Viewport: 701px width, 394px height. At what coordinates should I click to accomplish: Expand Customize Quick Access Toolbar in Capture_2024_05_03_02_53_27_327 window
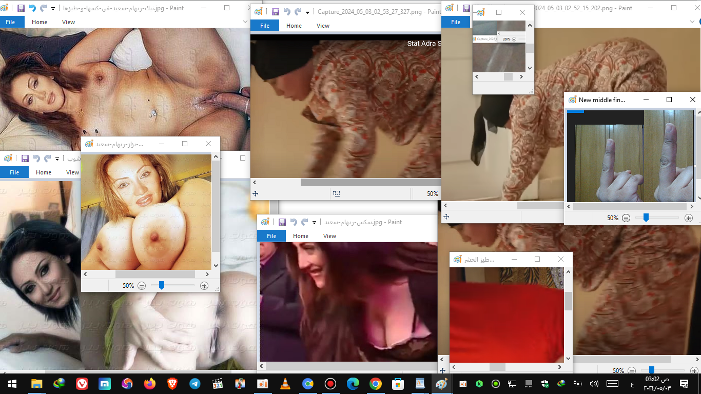(308, 12)
